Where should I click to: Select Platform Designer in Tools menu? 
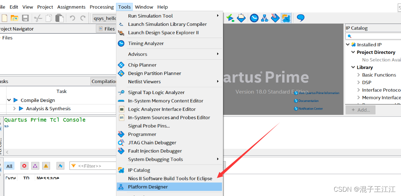[x=170, y=187]
